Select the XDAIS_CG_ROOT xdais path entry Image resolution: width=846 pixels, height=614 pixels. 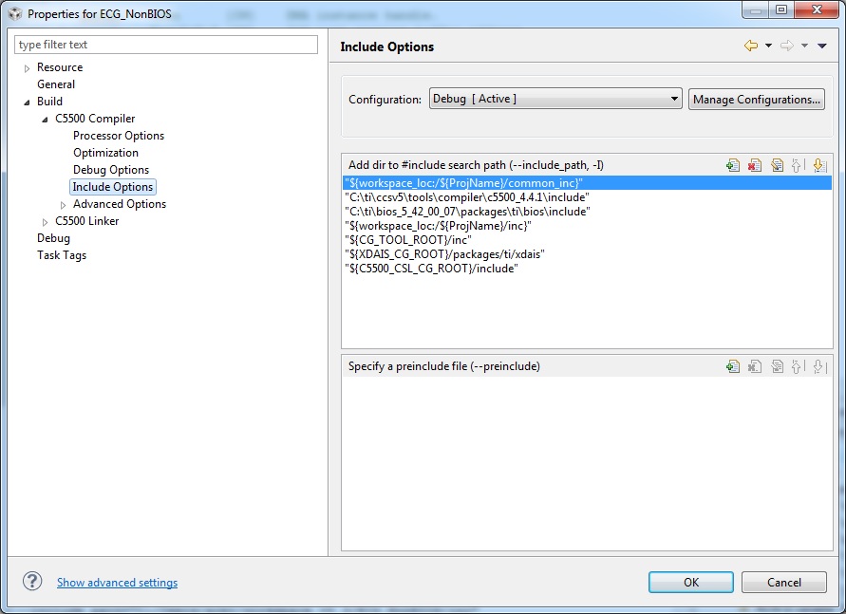(587, 254)
